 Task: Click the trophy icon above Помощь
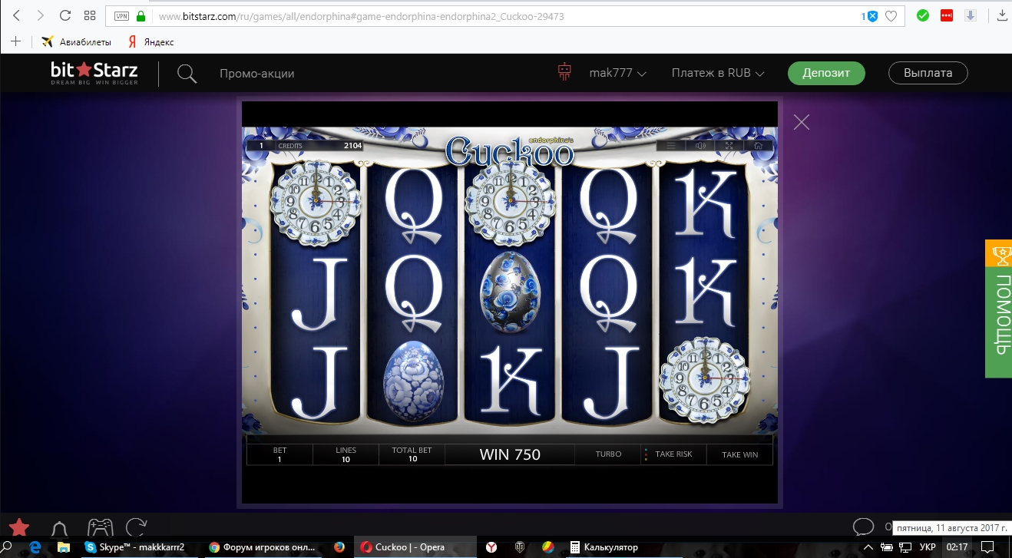click(1000, 253)
